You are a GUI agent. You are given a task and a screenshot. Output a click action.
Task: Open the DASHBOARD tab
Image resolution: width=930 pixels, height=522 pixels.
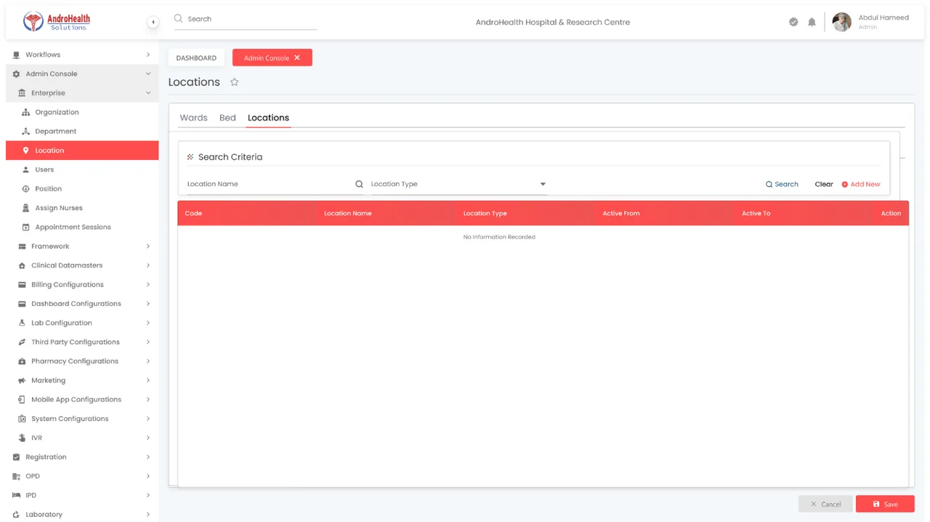point(196,57)
